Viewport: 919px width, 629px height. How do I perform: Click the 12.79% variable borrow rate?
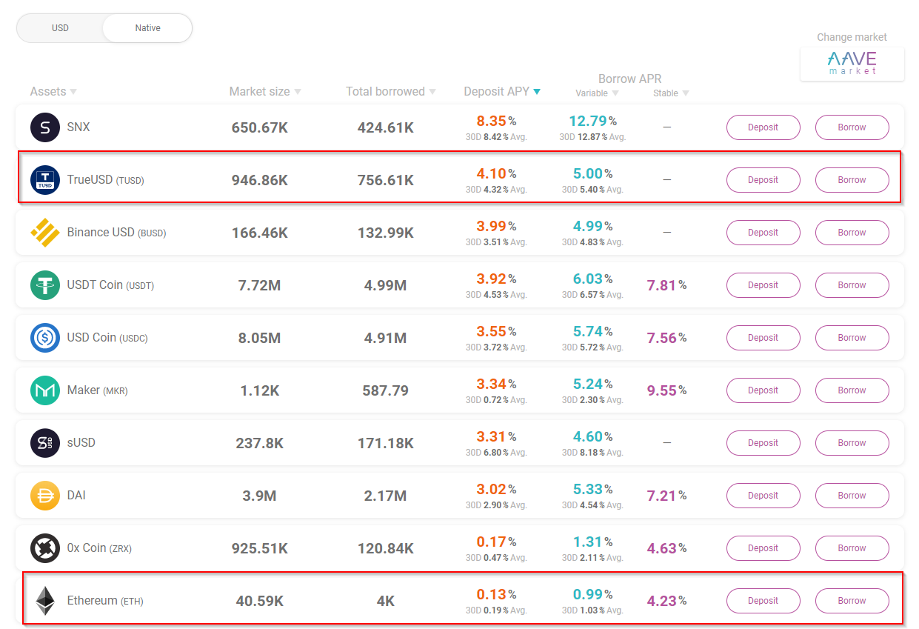(x=592, y=122)
